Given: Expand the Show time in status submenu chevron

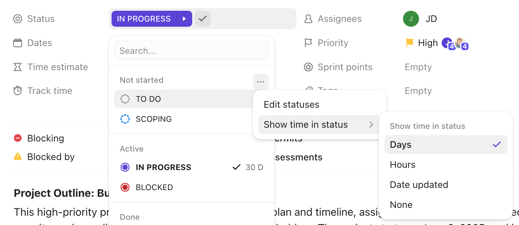Looking at the screenshot, I should [x=371, y=125].
